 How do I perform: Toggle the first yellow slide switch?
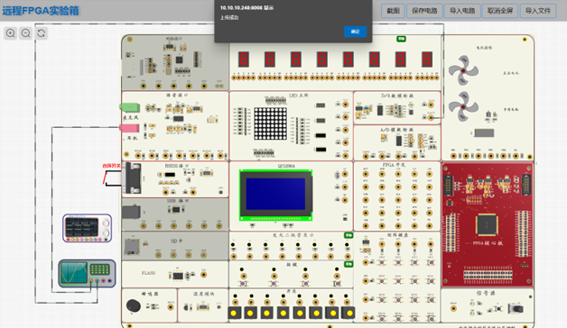pyautogui.click(x=234, y=313)
